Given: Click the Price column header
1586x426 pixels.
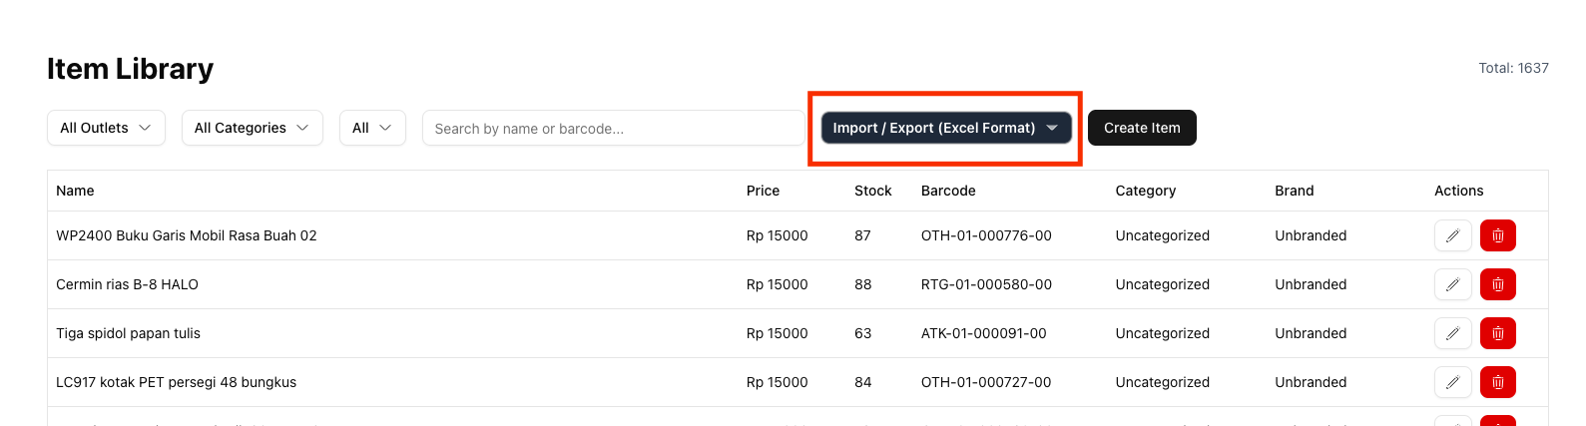Looking at the screenshot, I should [x=763, y=191].
